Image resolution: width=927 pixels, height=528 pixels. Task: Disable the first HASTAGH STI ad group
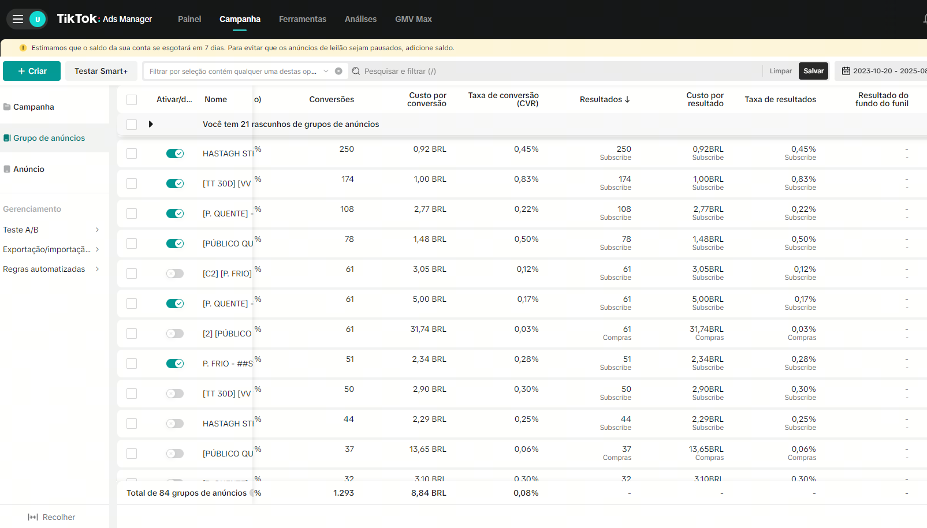(174, 153)
